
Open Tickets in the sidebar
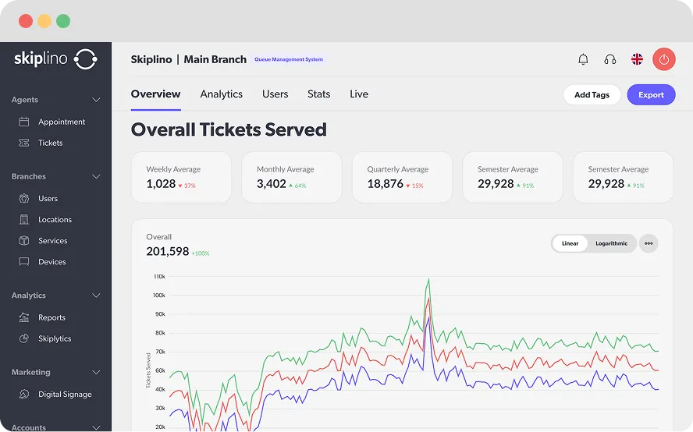pos(51,143)
